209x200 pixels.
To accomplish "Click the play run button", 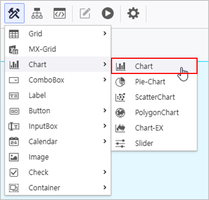I will point(108,13).
